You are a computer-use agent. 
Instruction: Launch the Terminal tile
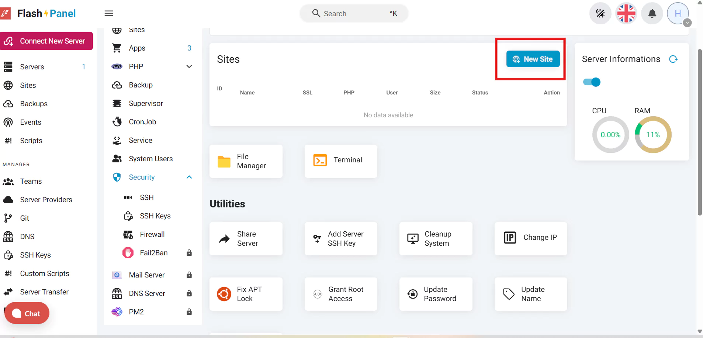pyautogui.click(x=340, y=160)
